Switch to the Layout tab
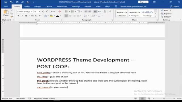 pyautogui.click(x=49, y=7)
